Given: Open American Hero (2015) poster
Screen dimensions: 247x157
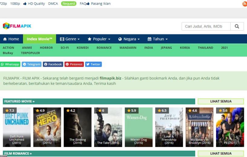Looking at the screenshot, I should click(x=47, y=127).
